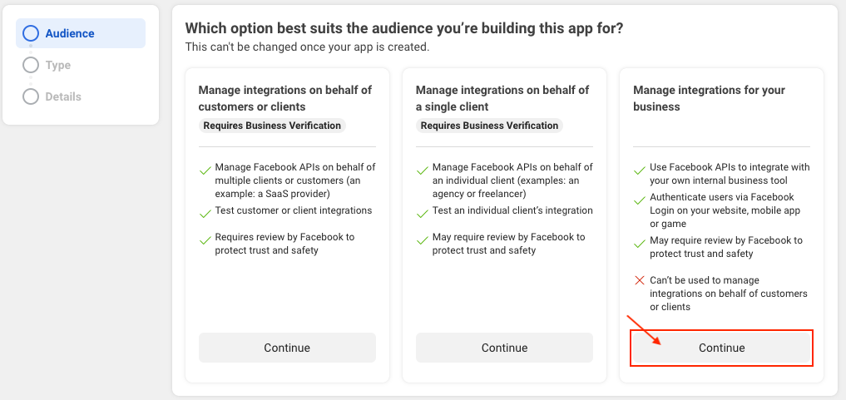Screen dimensions: 846x400
Task: Click Requires Business Verification badge in first card
Action: (x=272, y=126)
